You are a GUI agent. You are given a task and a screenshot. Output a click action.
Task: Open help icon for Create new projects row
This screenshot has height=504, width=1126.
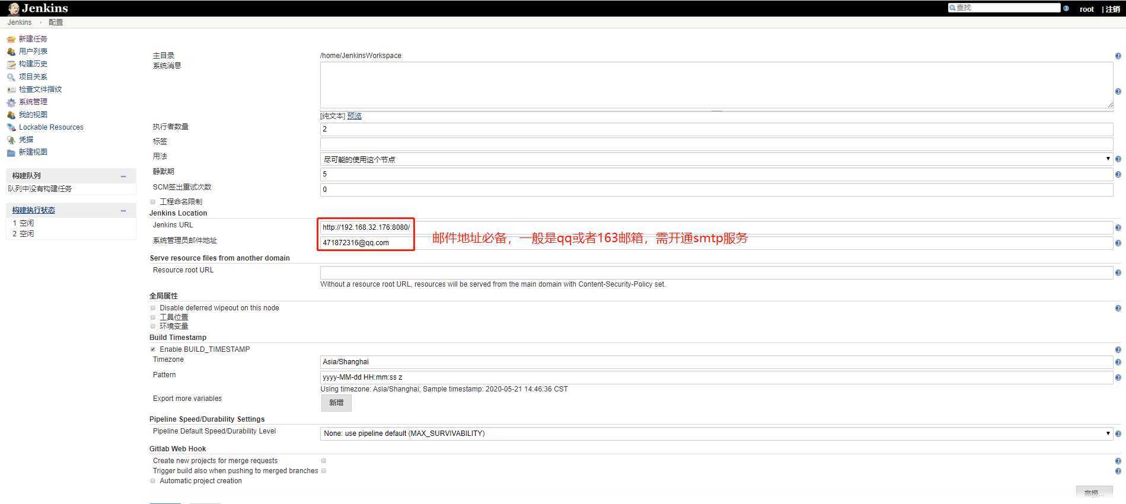click(x=1118, y=461)
